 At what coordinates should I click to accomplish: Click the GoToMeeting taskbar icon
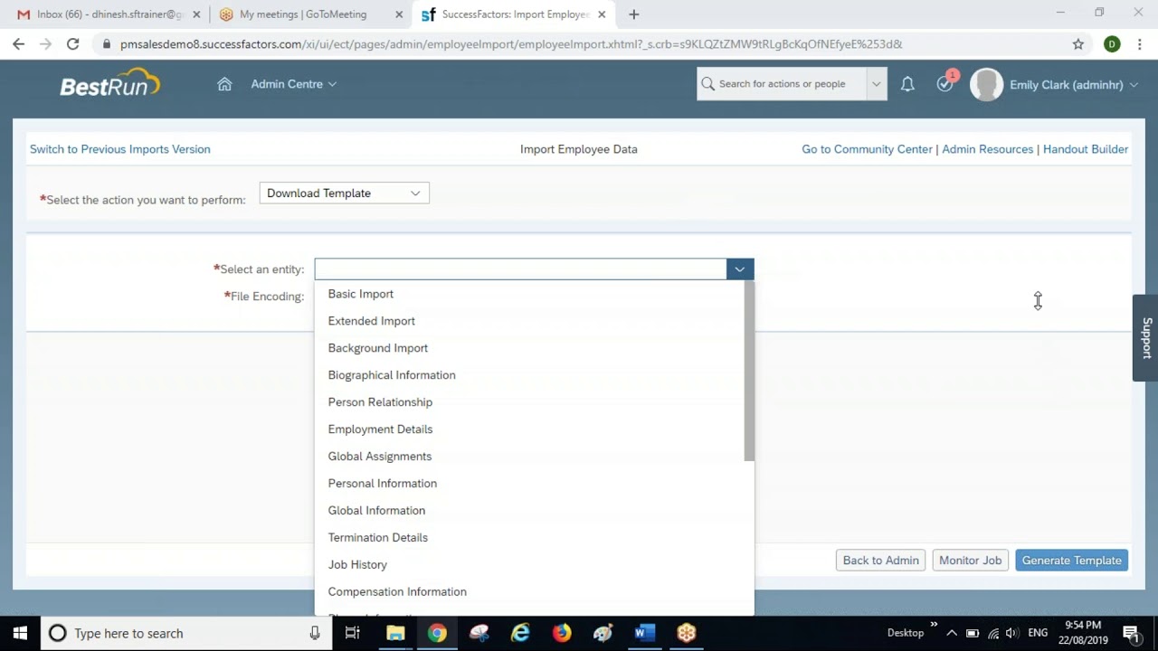pyautogui.click(x=686, y=633)
